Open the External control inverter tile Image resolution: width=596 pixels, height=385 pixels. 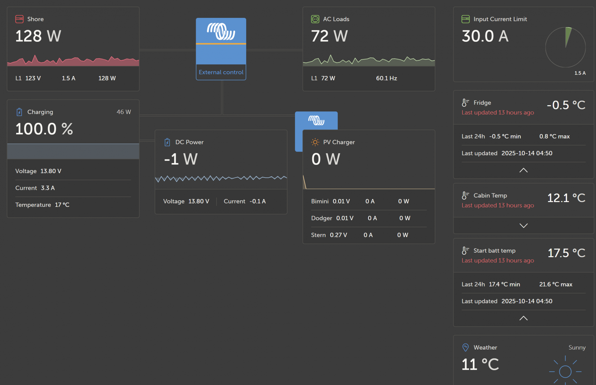(x=221, y=49)
